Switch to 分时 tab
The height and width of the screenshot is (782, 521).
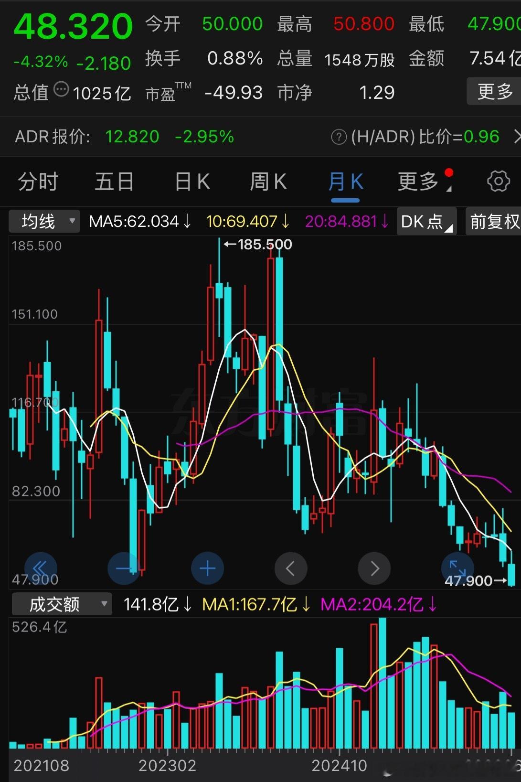[38, 182]
